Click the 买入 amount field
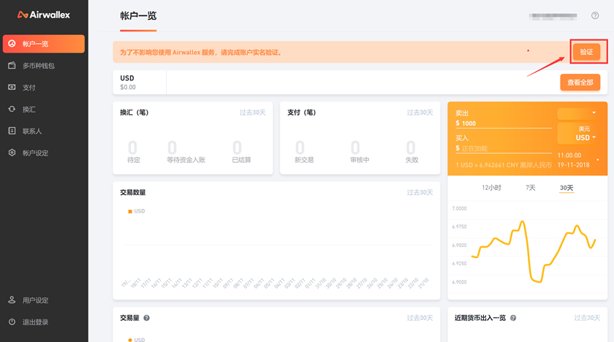This screenshot has height=342, width=614. pos(503,148)
